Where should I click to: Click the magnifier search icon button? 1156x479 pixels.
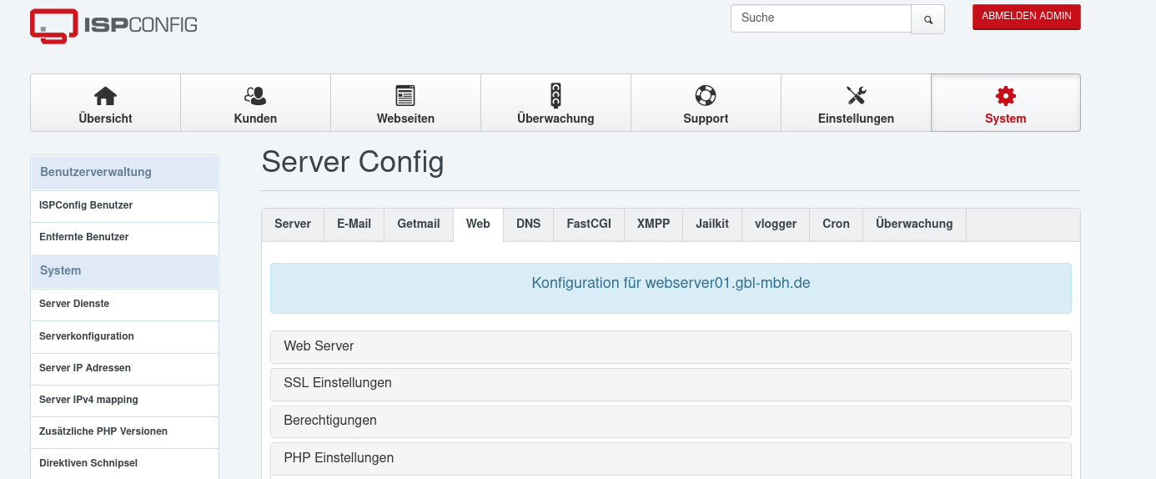(x=927, y=19)
